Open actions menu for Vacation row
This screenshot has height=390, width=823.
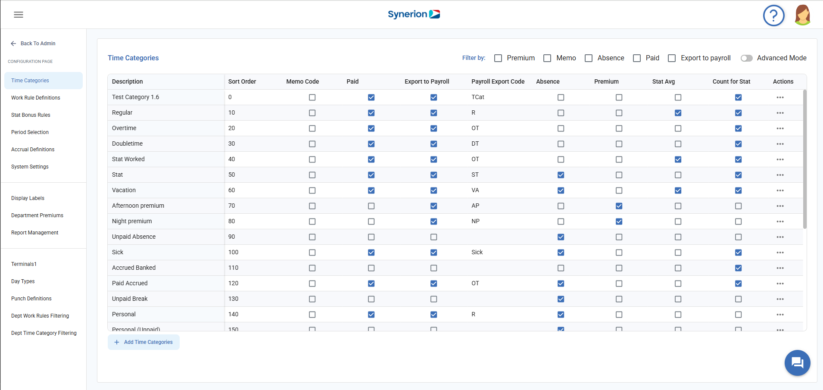[x=780, y=190]
